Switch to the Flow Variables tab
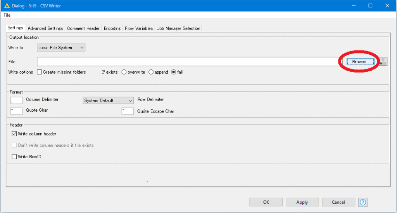The height and width of the screenshot is (213, 397). point(139,28)
